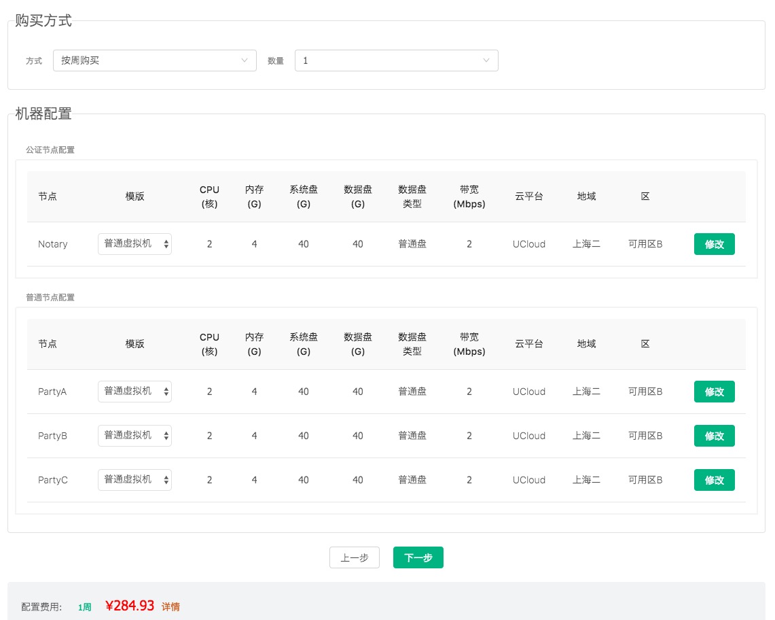Image resolution: width=775 pixels, height=620 pixels.
Task: Click the 公证节点配置 section label
Action: pos(50,150)
